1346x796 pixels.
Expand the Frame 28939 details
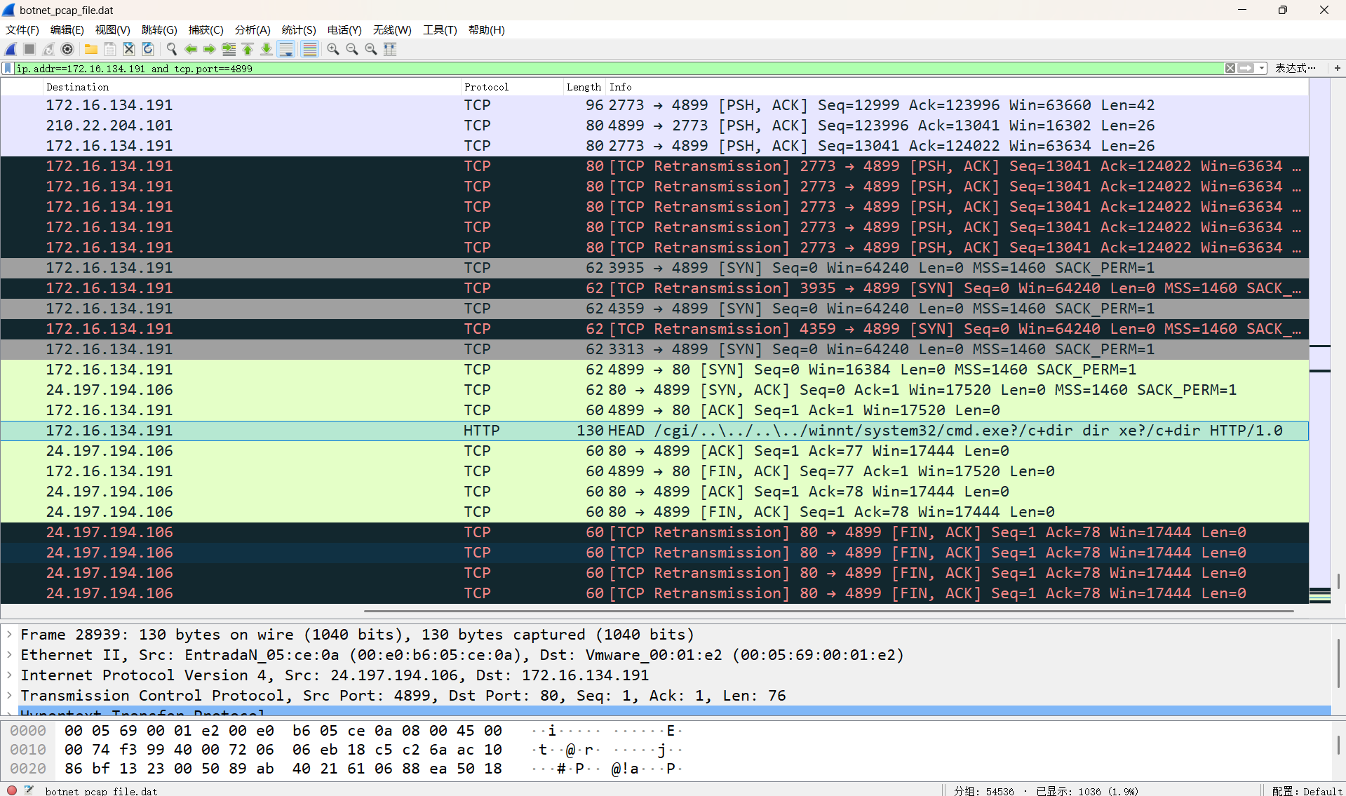click(9, 635)
